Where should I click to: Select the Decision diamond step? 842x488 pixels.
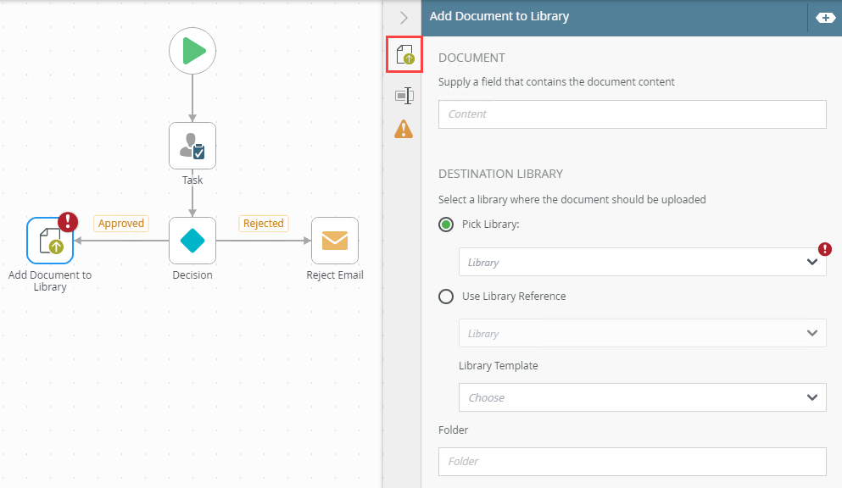(192, 241)
